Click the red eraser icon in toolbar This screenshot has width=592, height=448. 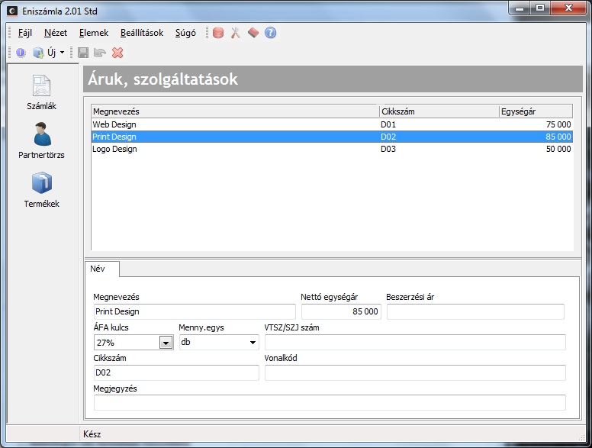pos(253,33)
